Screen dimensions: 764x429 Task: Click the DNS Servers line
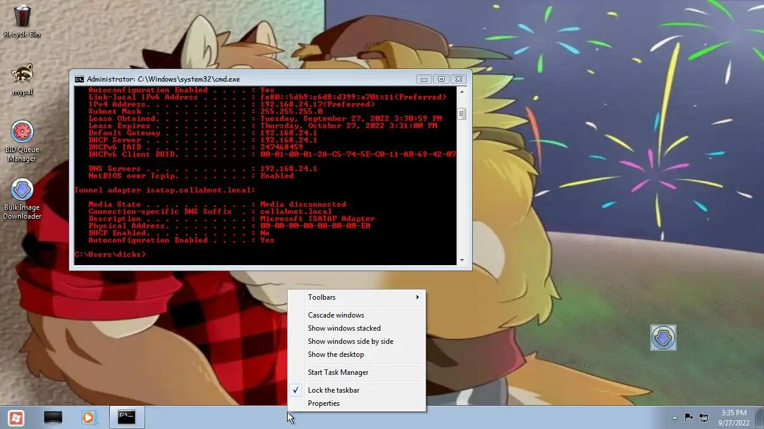point(203,169)
